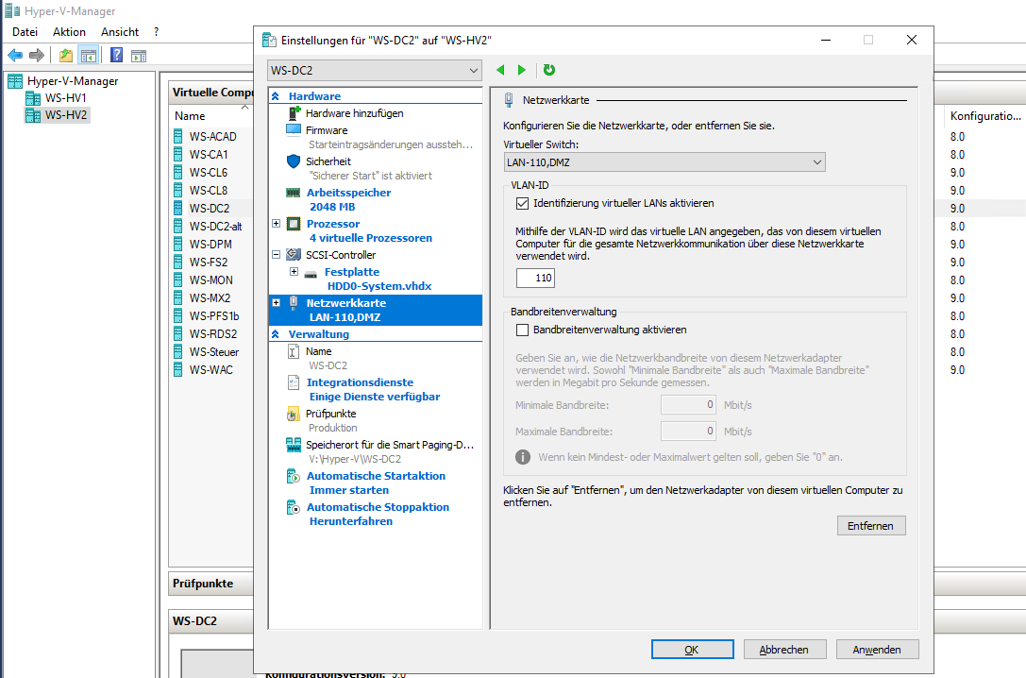Expand the Netzwerkkarte tree node
The image size is (1026, 678).
click(x=277, y=303)
